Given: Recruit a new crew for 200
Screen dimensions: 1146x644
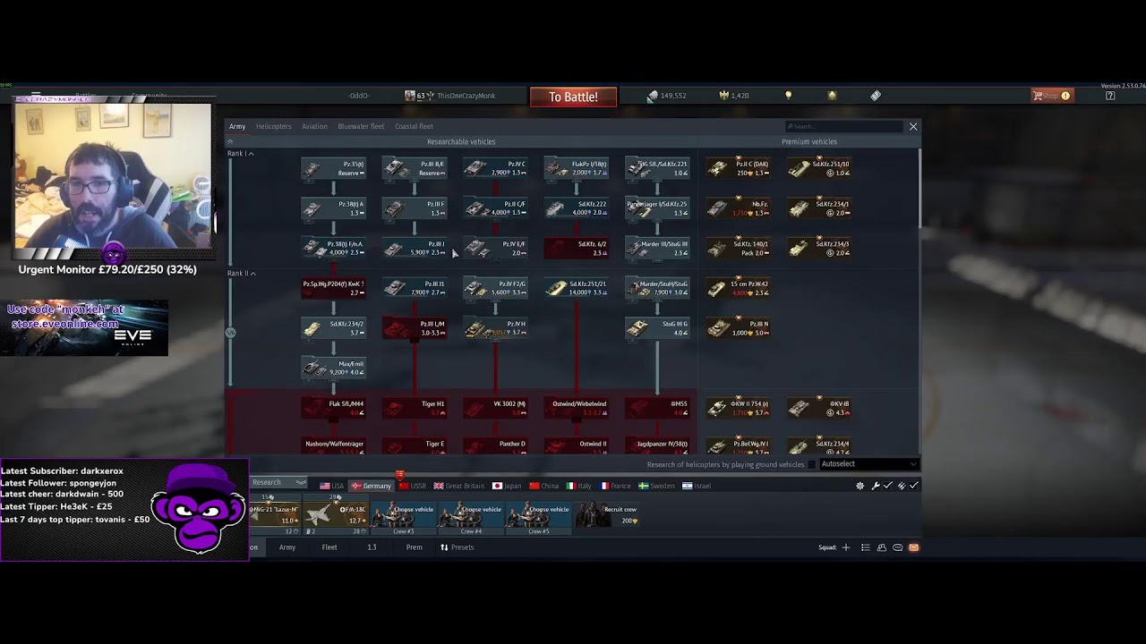Looking at the screenshot, I should [x=607, y=515].
